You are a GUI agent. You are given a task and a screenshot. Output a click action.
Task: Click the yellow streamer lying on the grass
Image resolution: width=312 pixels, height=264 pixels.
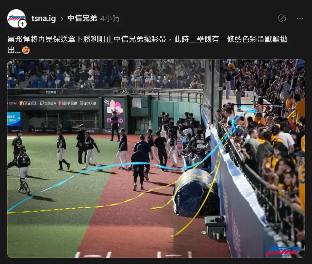60,208
